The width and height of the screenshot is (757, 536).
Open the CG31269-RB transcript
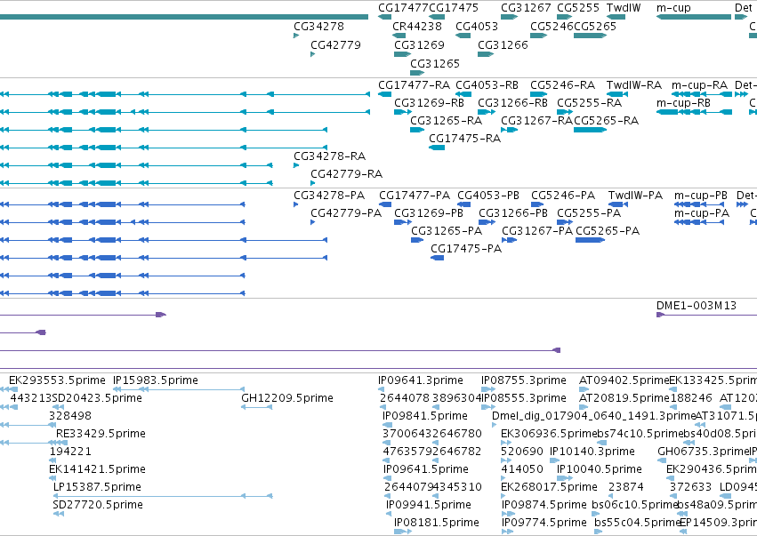(403, 112)
